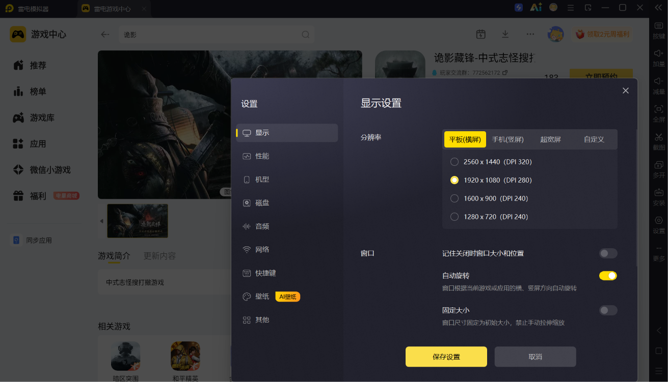Screen dimensions: 668x382
Task: Enable 记住关闭时窗口大小和位置 switch
Action: tap(608, 253)
